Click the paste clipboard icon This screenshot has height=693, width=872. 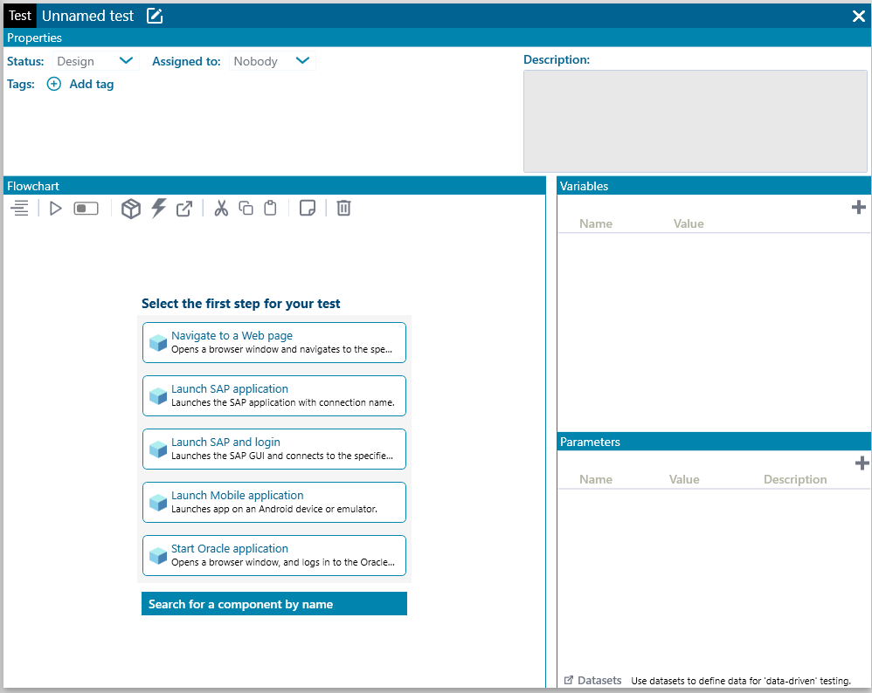coord(270,208)
